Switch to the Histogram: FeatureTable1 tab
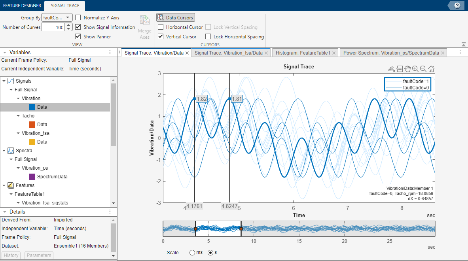The width and height of the screenshot is (468, 261). tap(302, 52)
